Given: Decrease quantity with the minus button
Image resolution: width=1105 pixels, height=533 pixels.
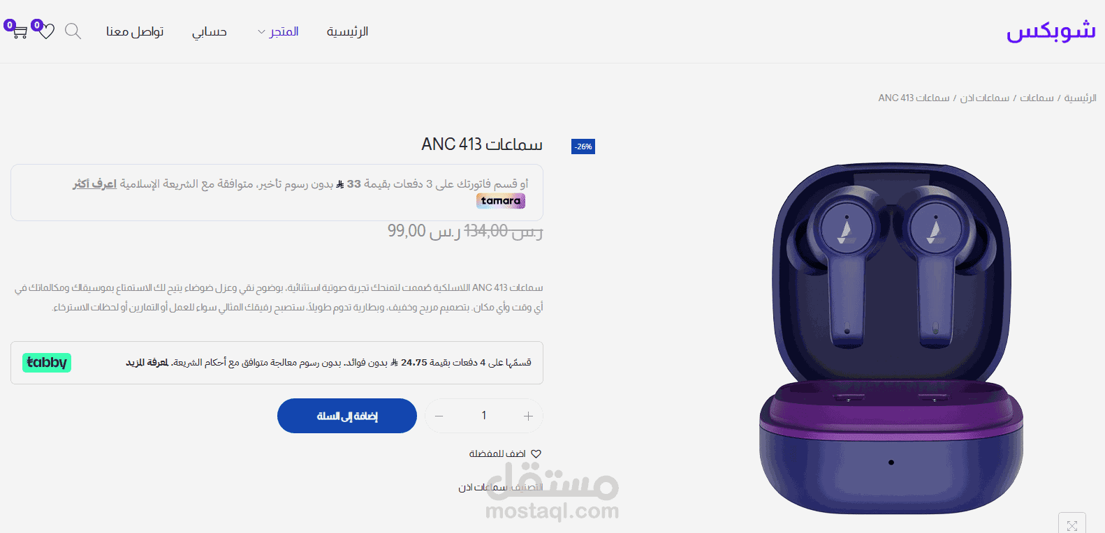Looking at the screenshot, I should pos(439,416).
